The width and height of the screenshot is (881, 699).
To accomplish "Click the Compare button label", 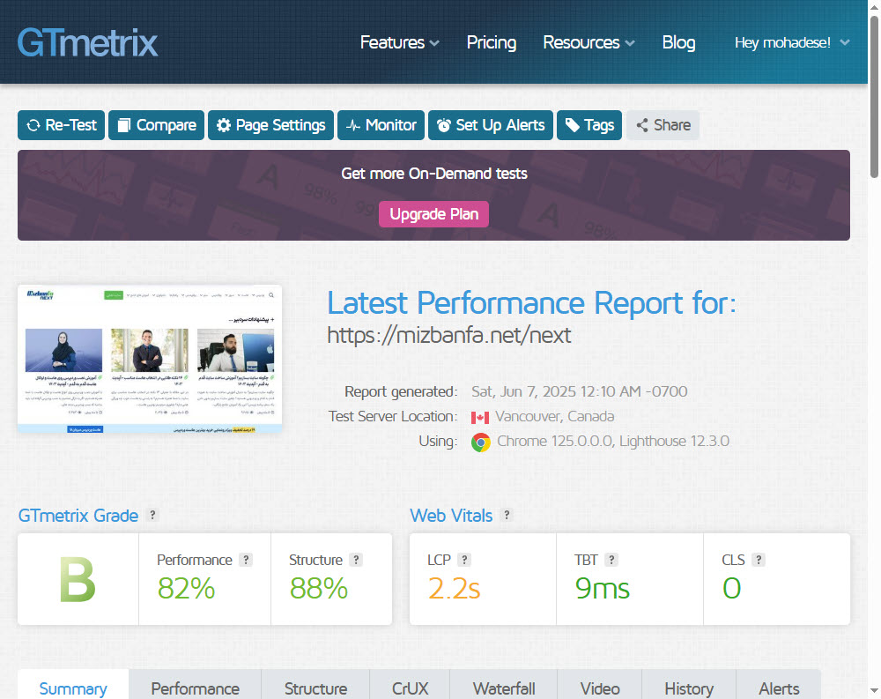I will pos(167,125).
